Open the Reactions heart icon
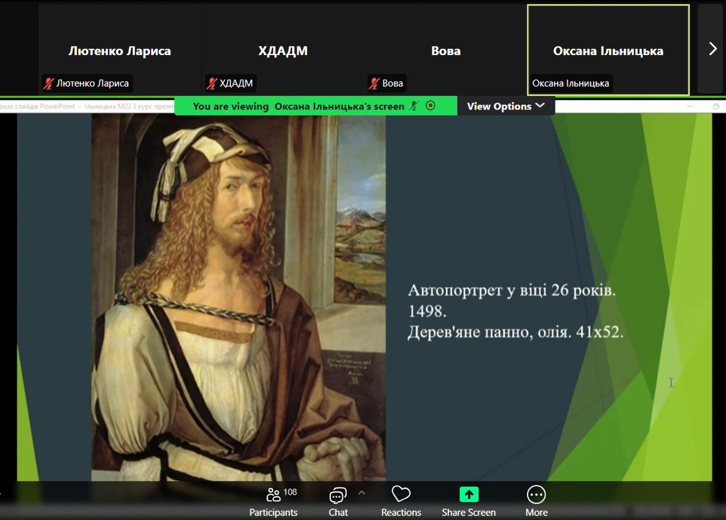The image size is (726, 520). [401, 494]
